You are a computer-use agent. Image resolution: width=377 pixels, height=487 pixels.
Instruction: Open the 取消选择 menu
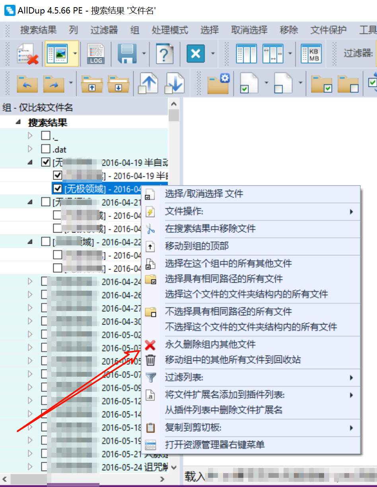(249, 30)
